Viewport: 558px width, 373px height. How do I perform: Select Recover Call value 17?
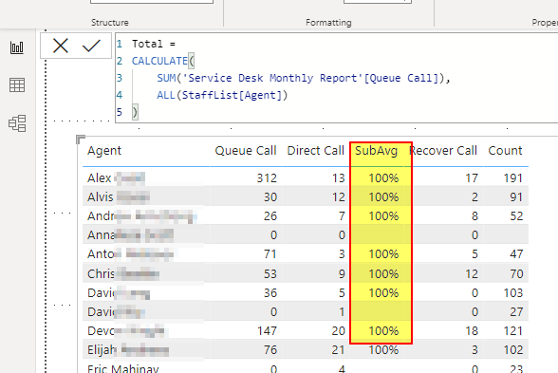click(x=472, y=178)
